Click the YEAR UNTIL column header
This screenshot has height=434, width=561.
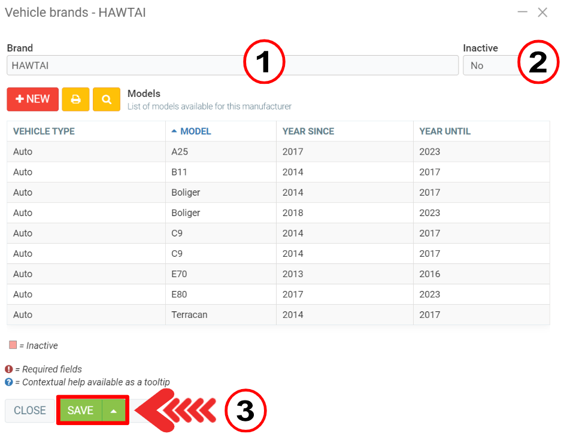point(445,131)
